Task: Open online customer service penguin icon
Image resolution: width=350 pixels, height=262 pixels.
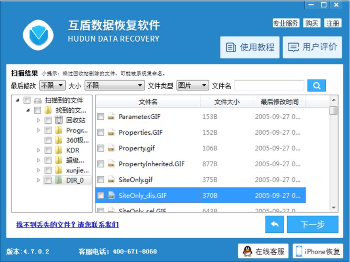Action: [x=247, y=251]
